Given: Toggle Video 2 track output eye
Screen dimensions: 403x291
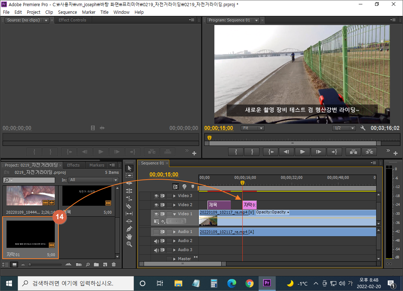Looking at the screenshot, I should pyautogui.click(x=156, y=205).
